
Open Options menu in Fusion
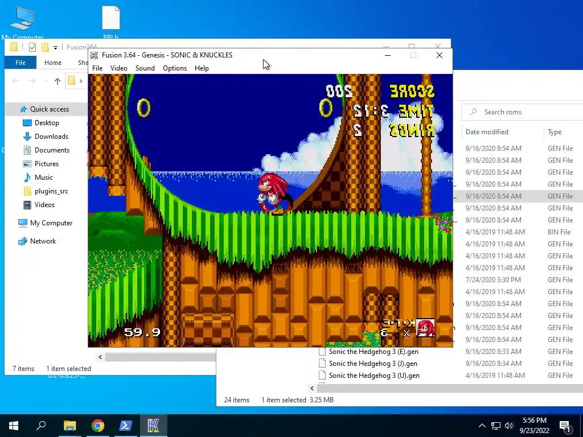(175, 68)
